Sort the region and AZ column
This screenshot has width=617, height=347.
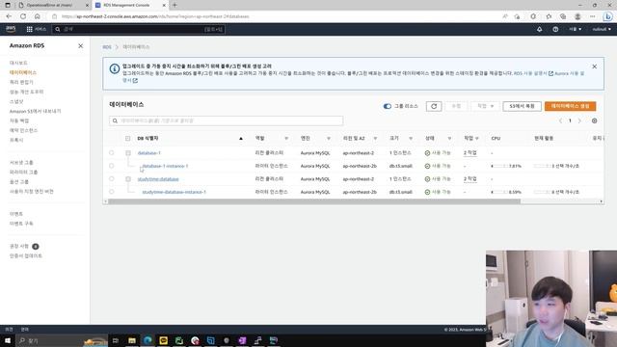(375, 139)
